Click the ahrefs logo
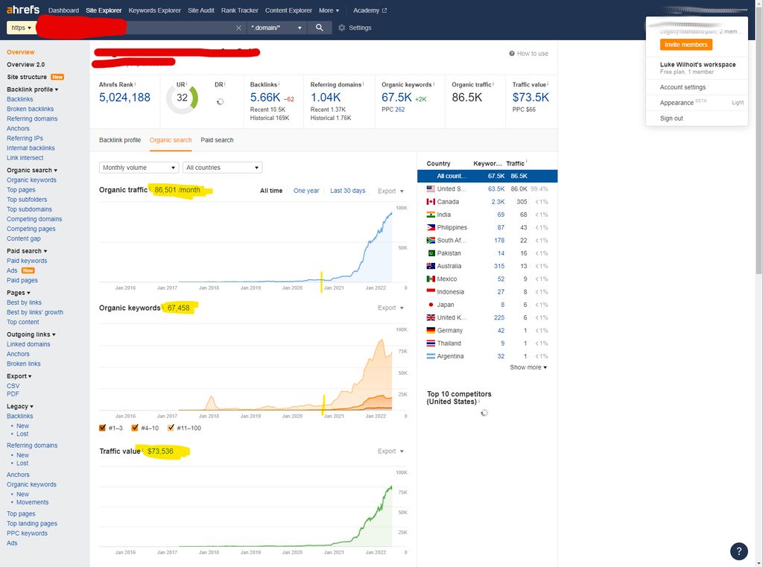Viewport: 763px width, 567px height. click(23, 9)
